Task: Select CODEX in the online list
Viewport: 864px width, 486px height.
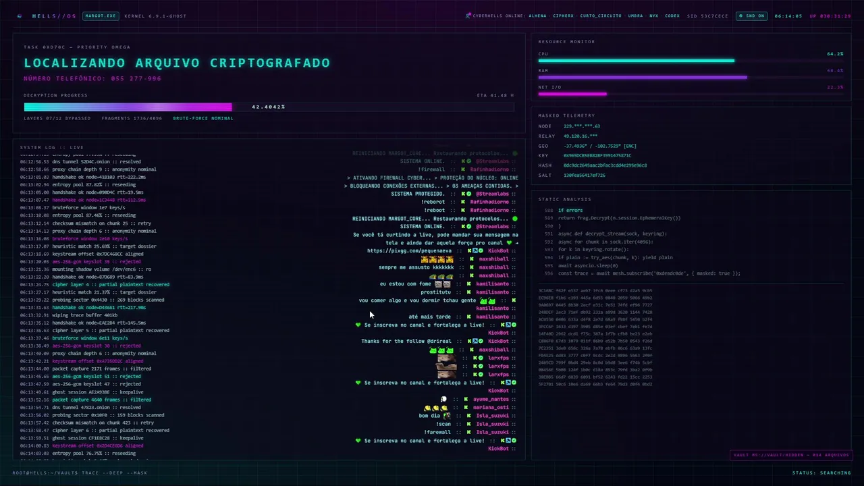Action: tap(672, 16)
